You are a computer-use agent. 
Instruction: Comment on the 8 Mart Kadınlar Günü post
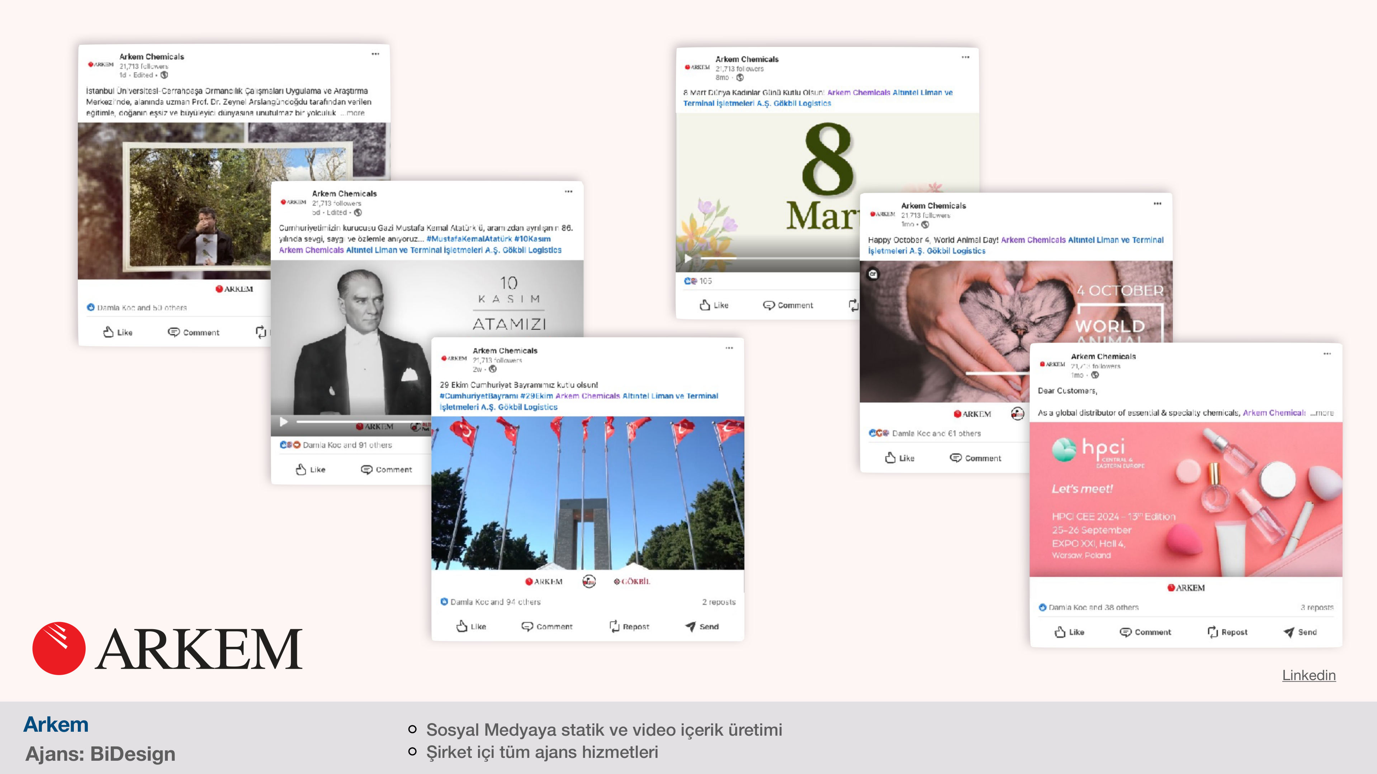coord(787,305)
